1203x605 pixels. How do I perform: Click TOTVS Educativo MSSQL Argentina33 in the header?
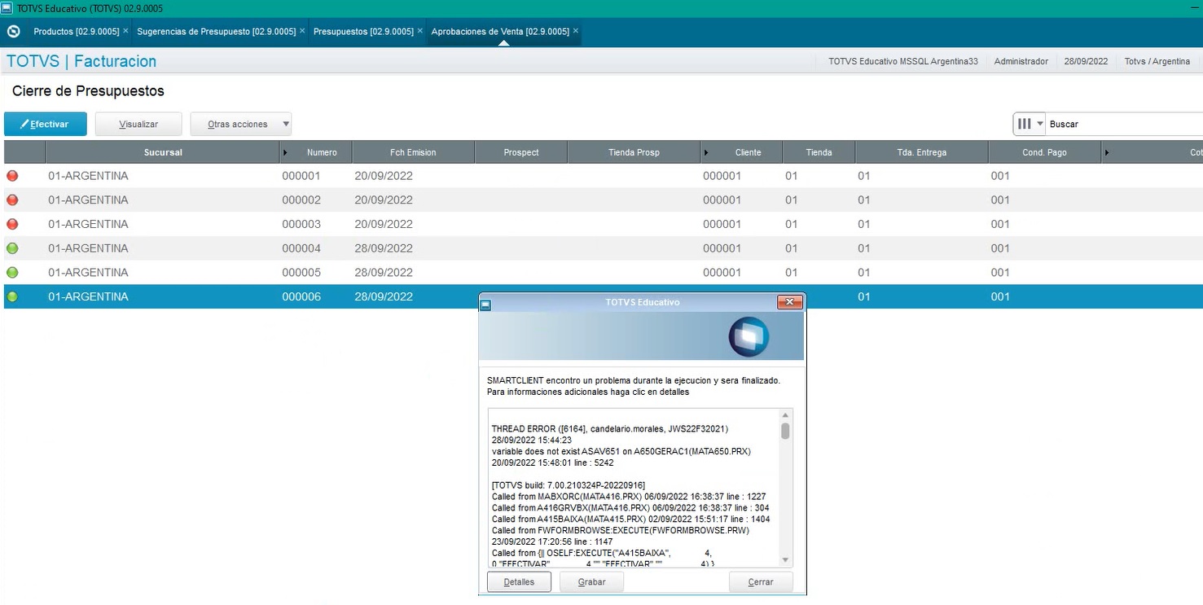[x=903, y=61]
